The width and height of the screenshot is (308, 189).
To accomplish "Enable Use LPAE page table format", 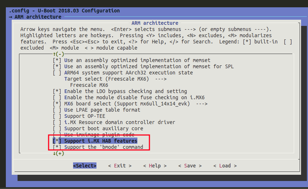I will [x=57, y=110].
